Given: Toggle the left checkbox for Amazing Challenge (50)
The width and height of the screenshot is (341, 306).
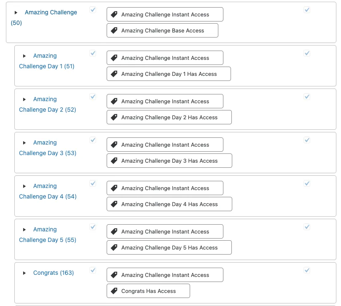Looking at the screenshot, I should [x=93, y=10].
